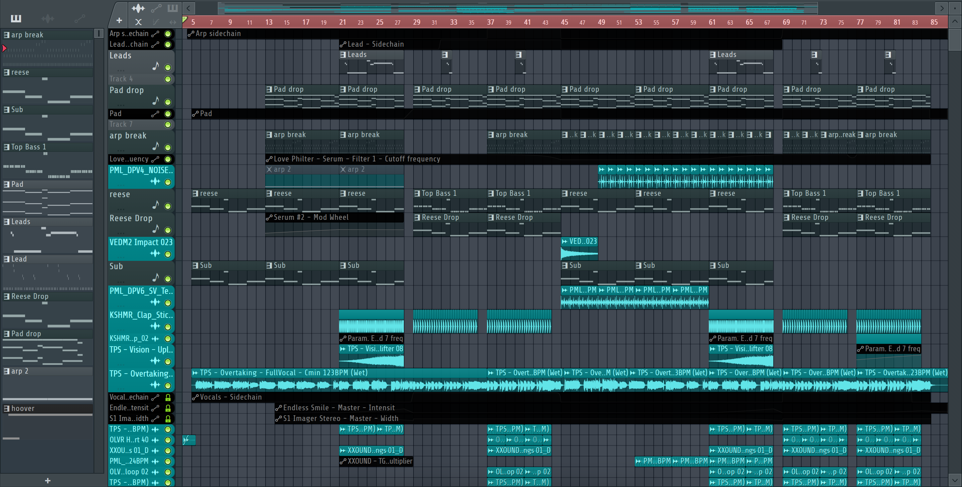
Task: Click the vertical scrollbar thumb
Action: point(955,39)
